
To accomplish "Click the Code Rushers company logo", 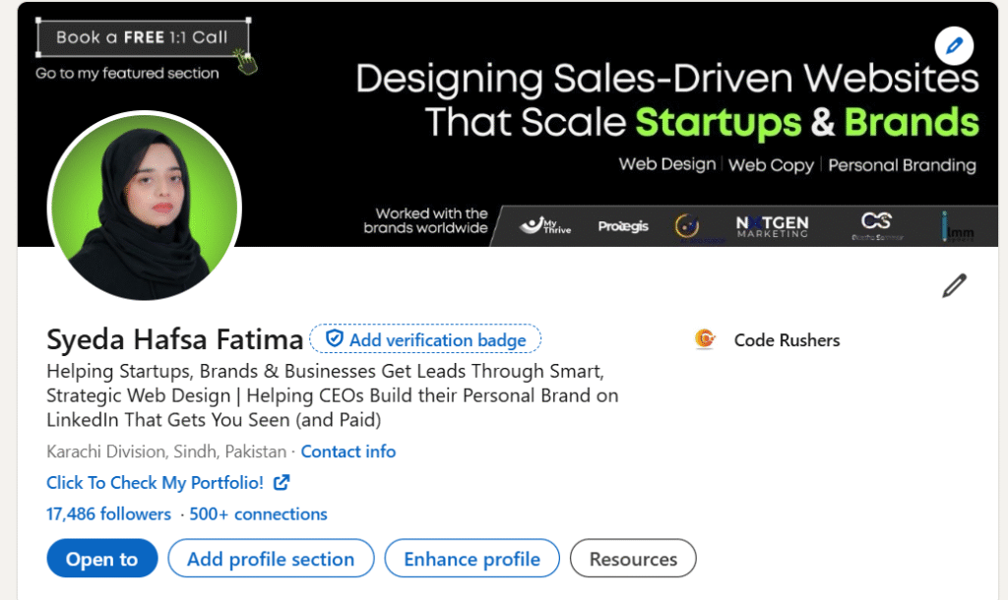I will pos(705,339).
